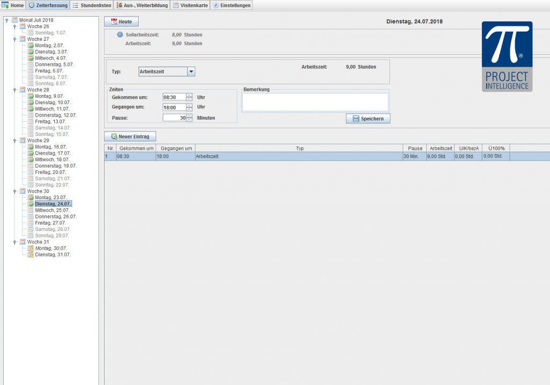Screen dimensions: 550x385
Task: Collapse the Woche 31 node
Action: pyautogui.click(x=15, y=242)
